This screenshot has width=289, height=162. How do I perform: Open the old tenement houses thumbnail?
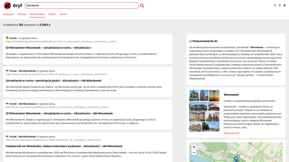point(195,127)
